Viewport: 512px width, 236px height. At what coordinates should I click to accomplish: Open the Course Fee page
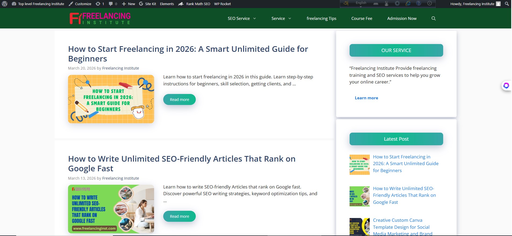pyautogui.click(x=362, y=18)
